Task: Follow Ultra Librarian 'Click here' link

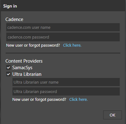Action: pos(78,100)
